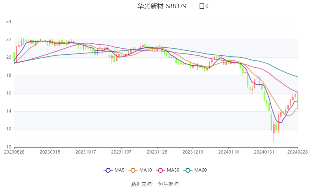The image size is (310, 188).
Task: Click the 20231107 date axis label
Action: tap(122, 152)
